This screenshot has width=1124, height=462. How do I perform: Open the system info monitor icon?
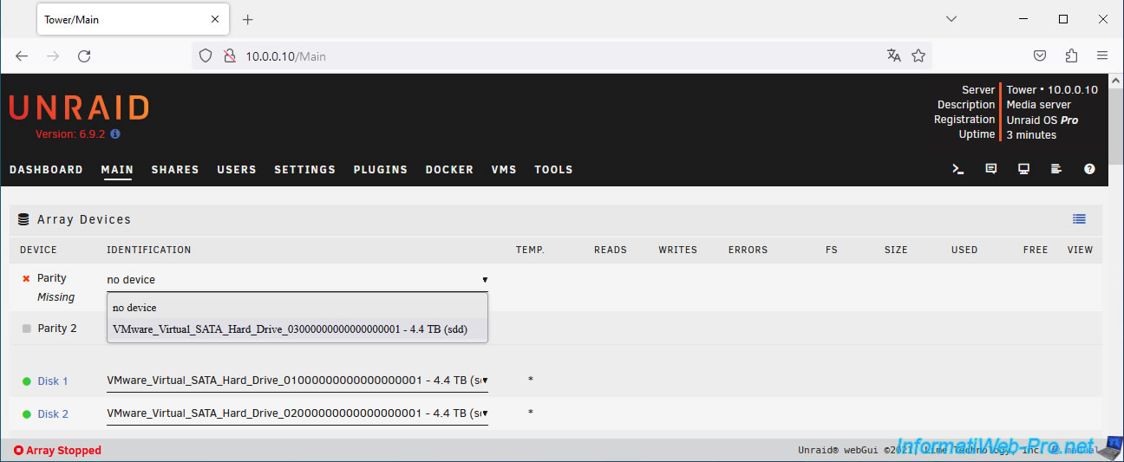[1024, 170]
